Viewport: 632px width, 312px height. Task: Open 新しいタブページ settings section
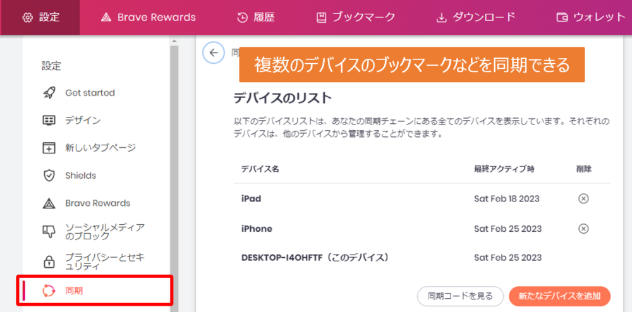click(100, 148)
